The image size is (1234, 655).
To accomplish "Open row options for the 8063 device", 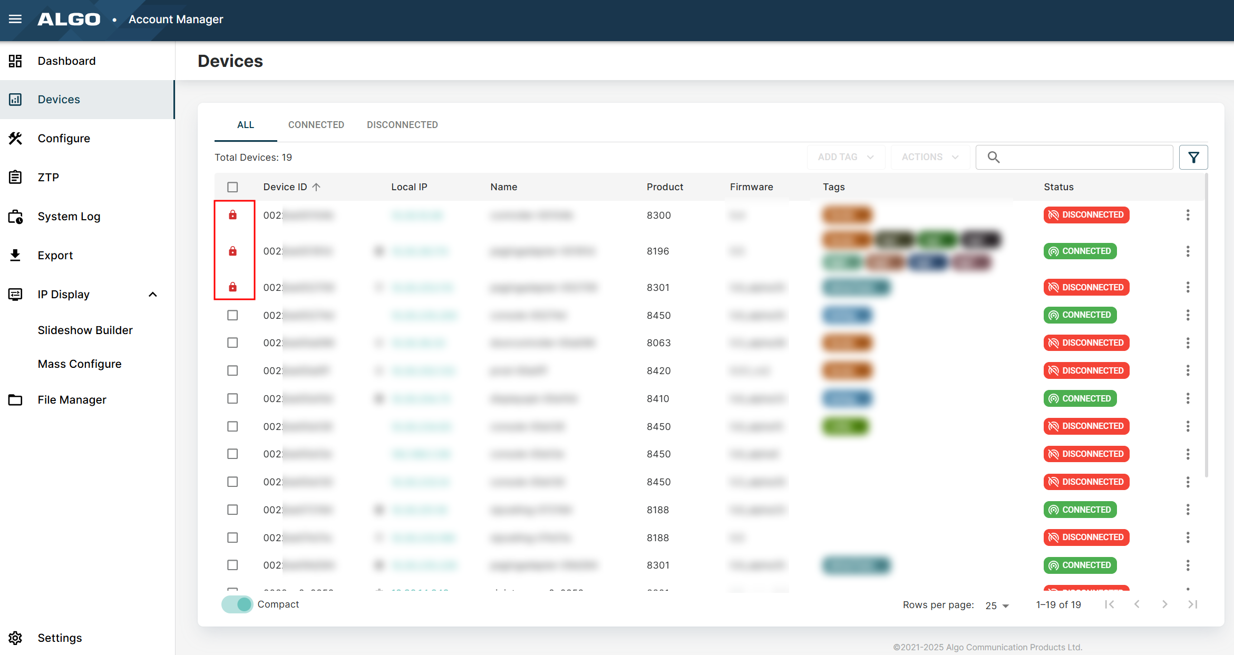I will click(x=1188, y=343).
